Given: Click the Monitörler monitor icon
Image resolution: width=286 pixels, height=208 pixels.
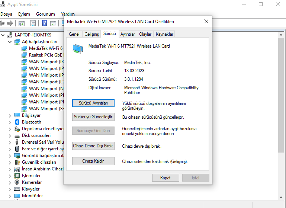Looking at the screenshot, I should click(x=17, y=196).
